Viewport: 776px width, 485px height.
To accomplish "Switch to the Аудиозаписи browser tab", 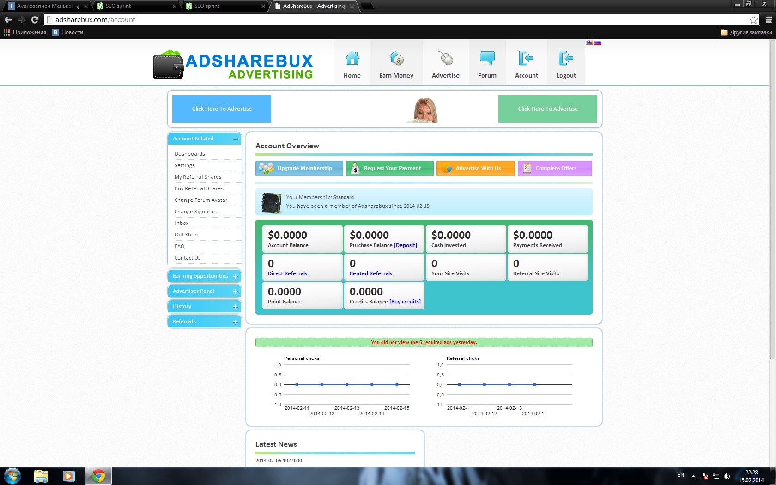I will (x=48, y=6).
